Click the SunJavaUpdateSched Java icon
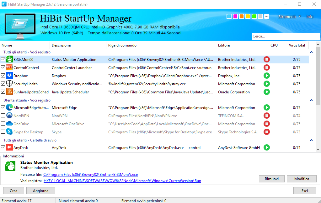This screenshot has height=203, width=321. pos(9,92)
